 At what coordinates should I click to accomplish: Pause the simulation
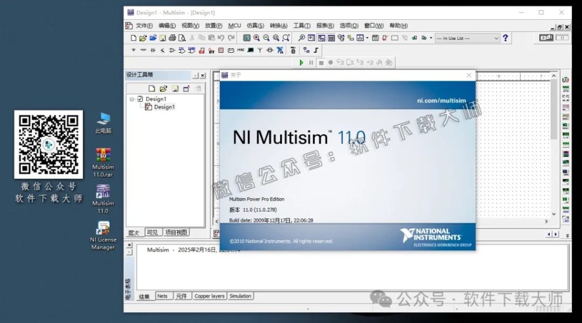click(x=311, y=62)
